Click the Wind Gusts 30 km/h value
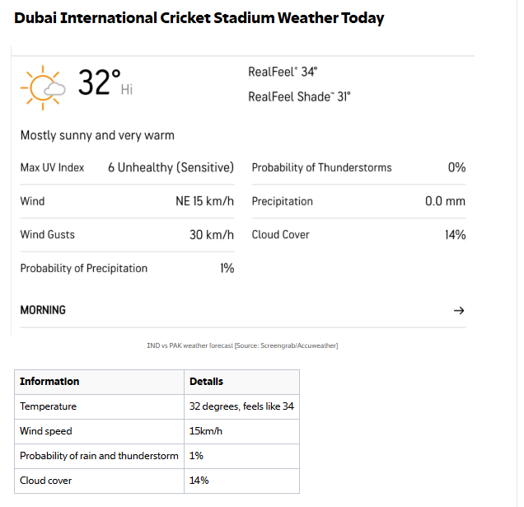Image resolution: width=524 pixels, height=507 pixels. pyautogui.click(x=212, y=234)
